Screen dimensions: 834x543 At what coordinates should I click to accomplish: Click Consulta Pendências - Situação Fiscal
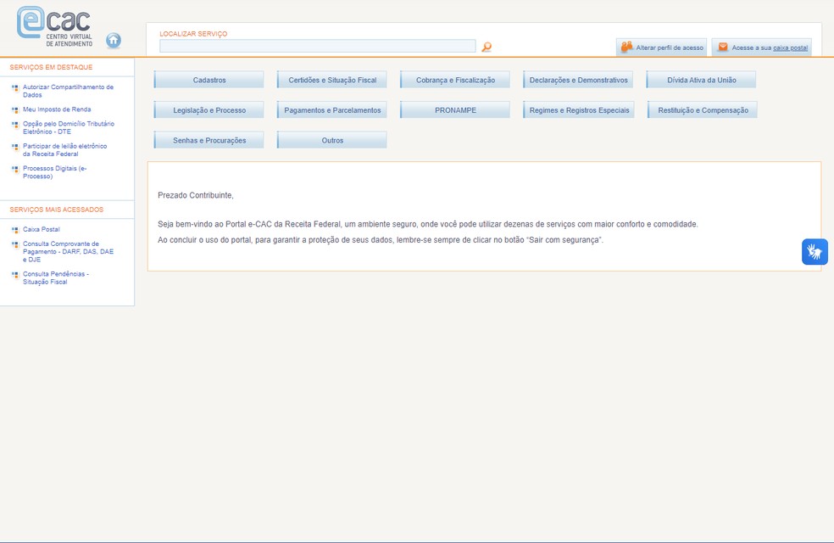point(56,277)
